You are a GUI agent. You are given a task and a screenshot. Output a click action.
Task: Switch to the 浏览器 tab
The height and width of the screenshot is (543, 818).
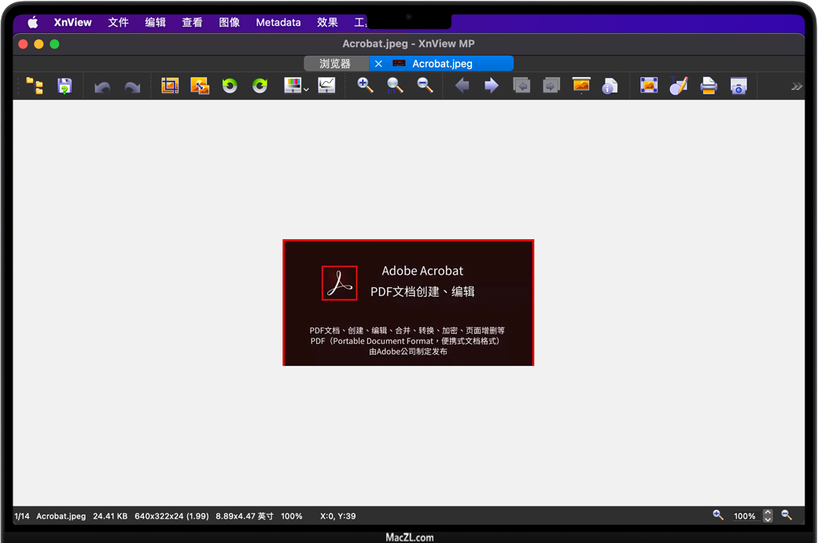coord(335,64)
